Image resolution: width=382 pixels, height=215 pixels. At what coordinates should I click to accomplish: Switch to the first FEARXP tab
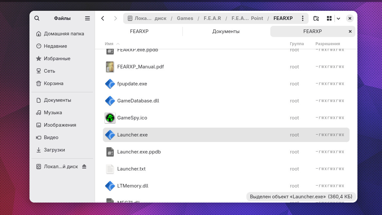139,31
